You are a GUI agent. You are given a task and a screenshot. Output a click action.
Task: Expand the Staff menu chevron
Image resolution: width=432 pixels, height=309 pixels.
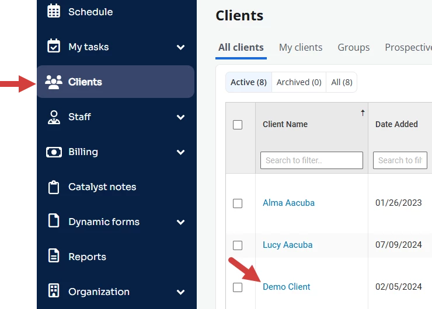(180, 117)
